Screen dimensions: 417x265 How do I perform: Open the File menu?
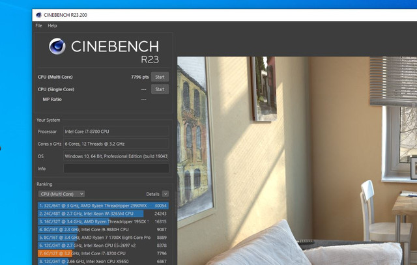click(39, 26)
